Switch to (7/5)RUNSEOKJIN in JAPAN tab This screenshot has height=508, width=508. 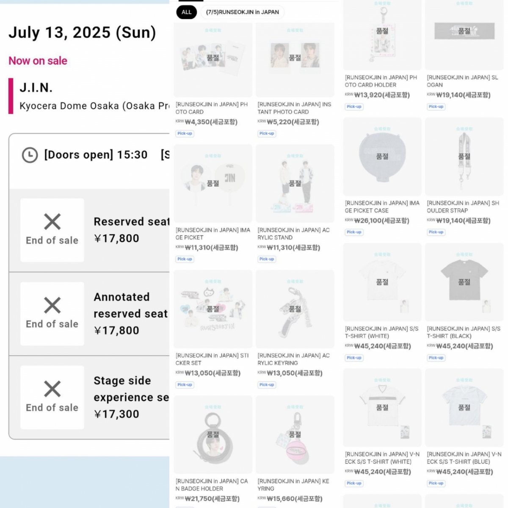tap(242, 12)
